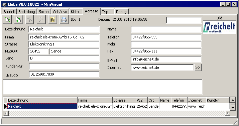Image resolution: width=239 pixels, height=126 pixels.
Task: Click into the large notes text area
Action: [103, 87]
